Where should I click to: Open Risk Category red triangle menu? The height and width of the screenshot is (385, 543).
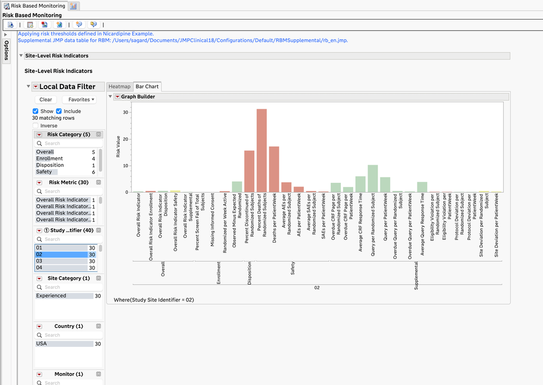(39, 134)
